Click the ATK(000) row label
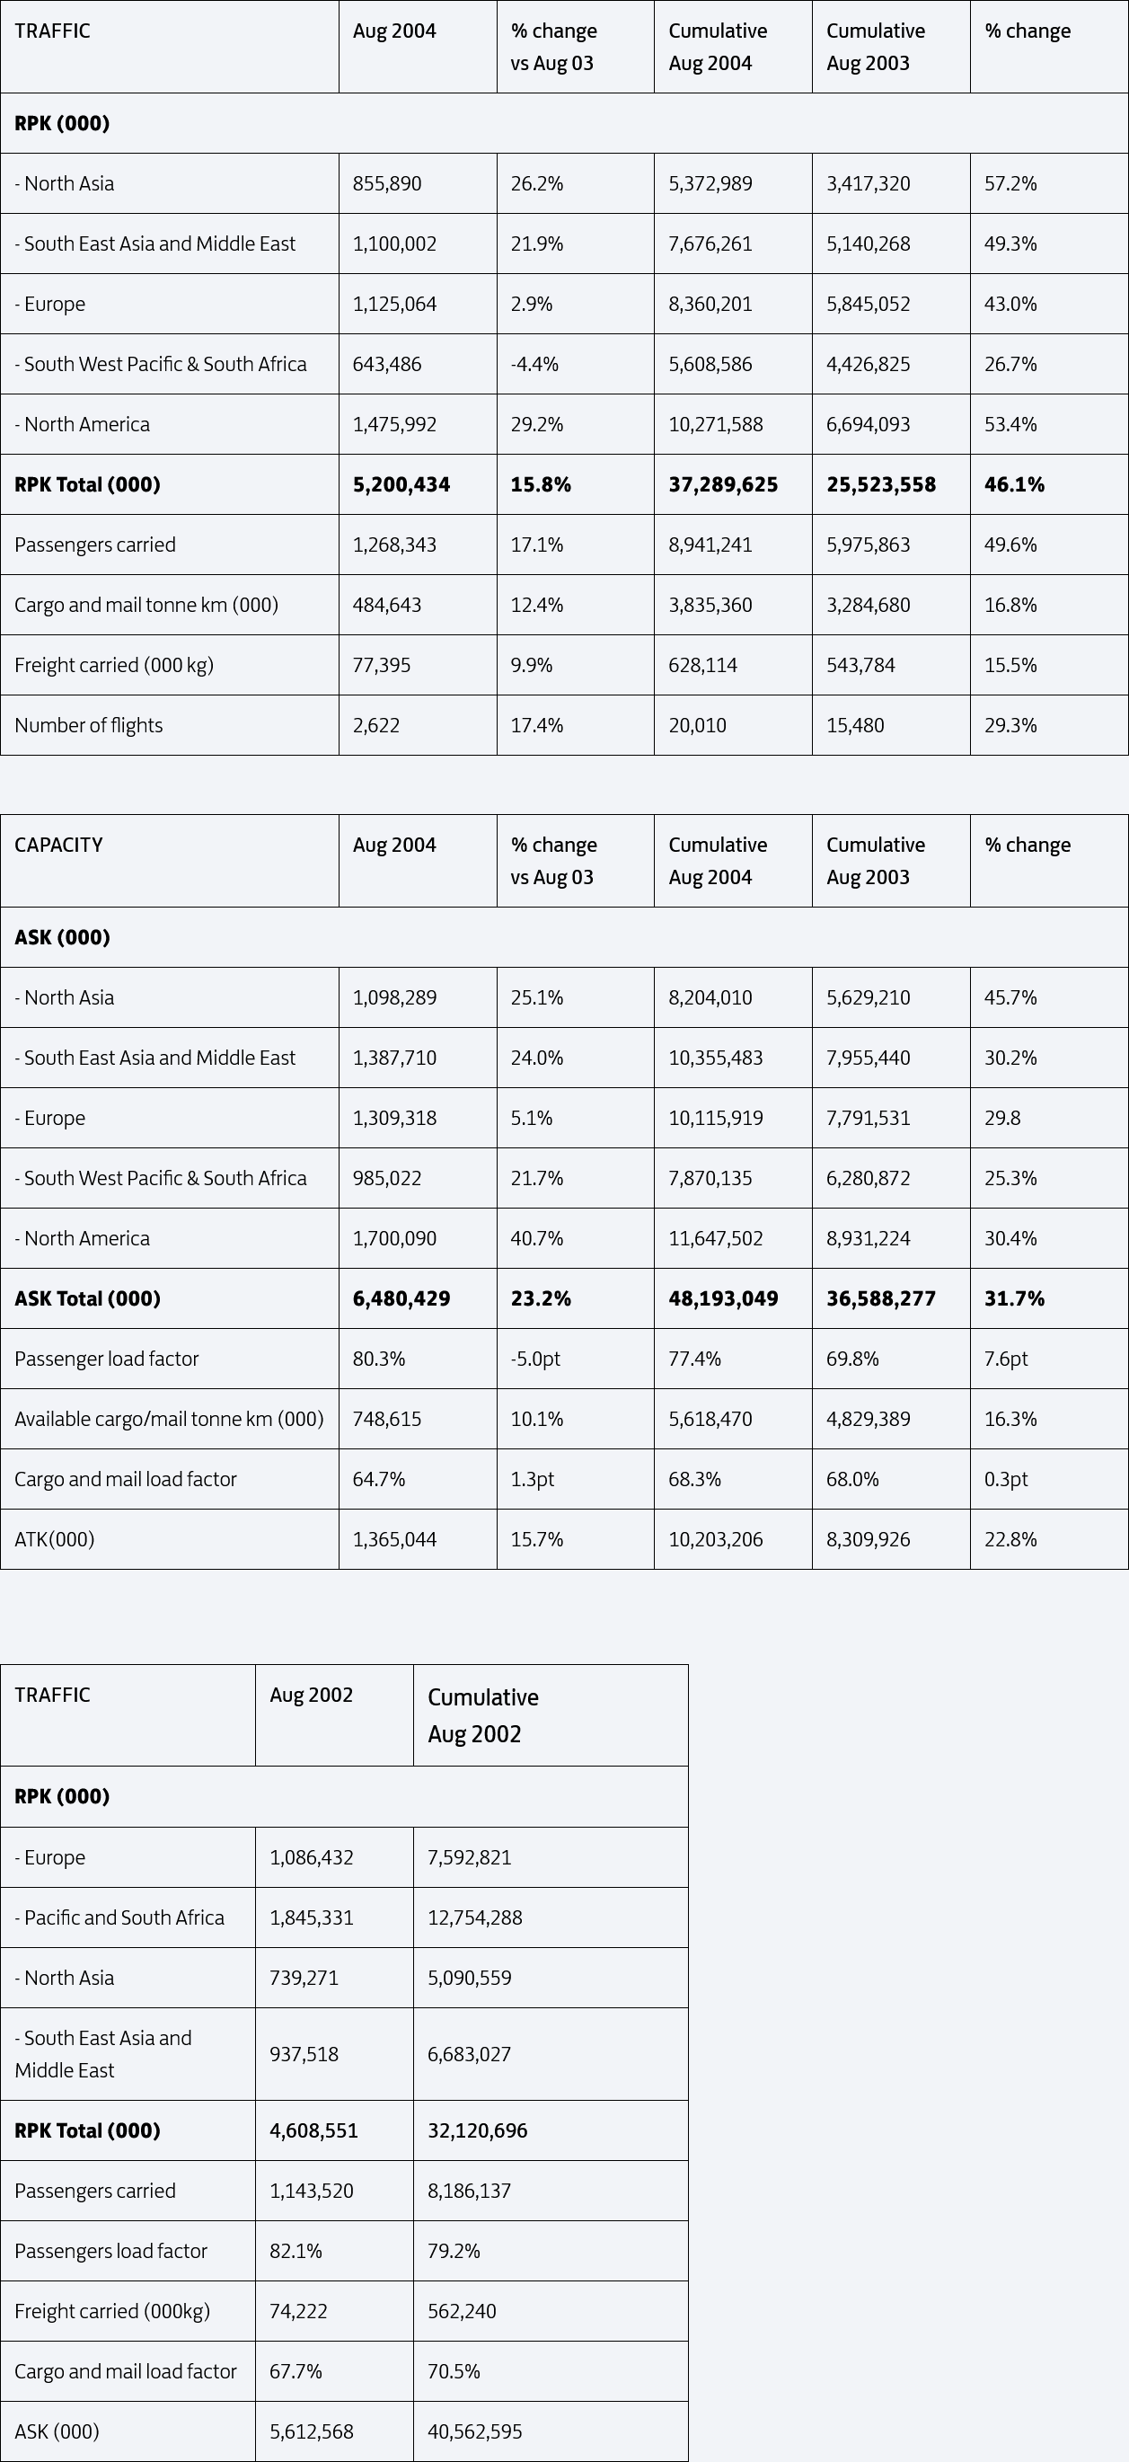The width and height of the screenshot is (1129, 2462). [55, 1540]
